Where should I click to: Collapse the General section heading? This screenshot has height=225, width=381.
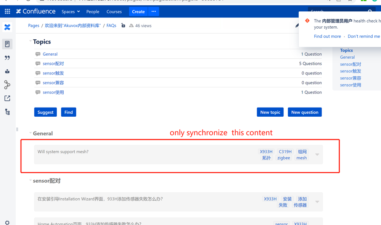coord(31,133)
